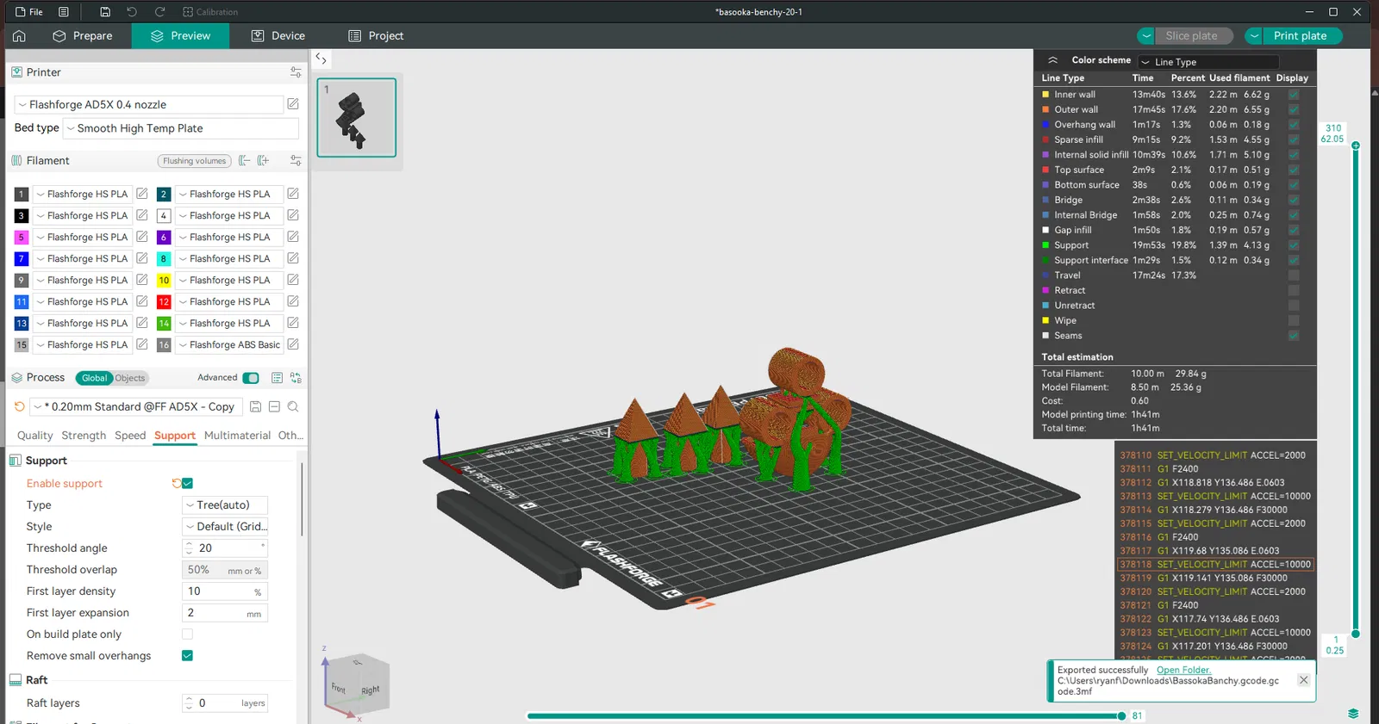Hide Seams display in preview
This screenshot has width=1379, height=724.
point(1294,336)
